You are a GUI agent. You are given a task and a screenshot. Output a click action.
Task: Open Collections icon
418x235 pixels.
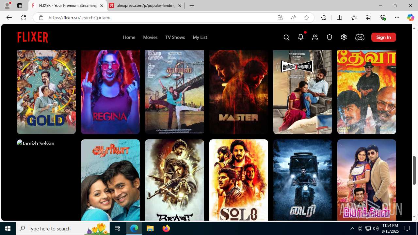368,18
